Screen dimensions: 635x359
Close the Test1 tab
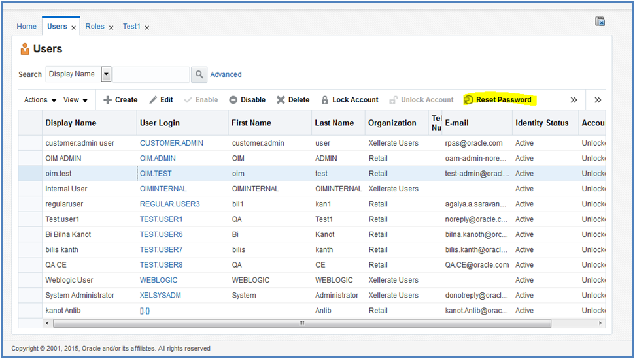(x=147, y=28)
